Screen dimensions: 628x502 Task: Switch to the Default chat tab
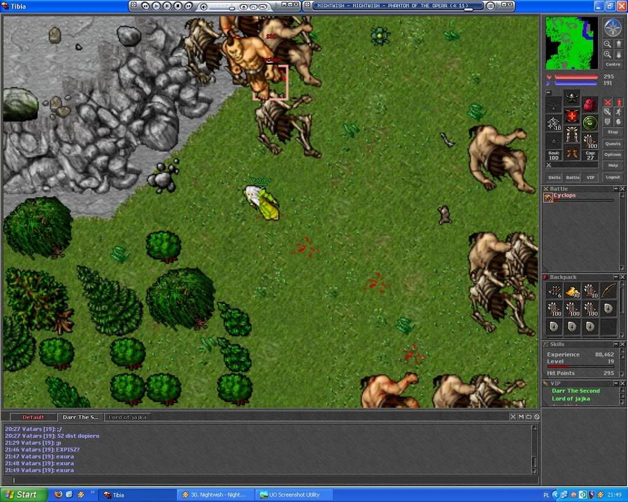(33, 417)
